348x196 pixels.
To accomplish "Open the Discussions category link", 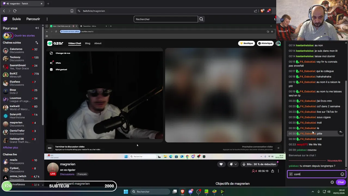I will point(67,174).
